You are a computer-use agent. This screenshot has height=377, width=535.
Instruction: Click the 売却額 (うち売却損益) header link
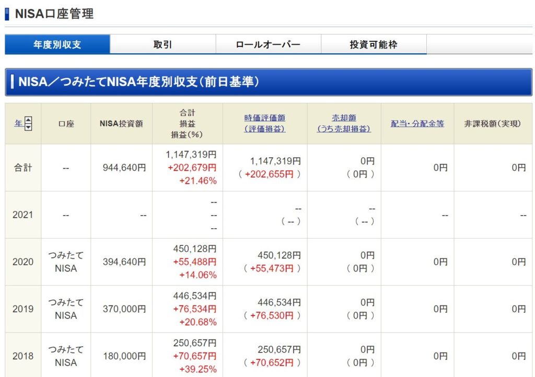click(344, 123)
